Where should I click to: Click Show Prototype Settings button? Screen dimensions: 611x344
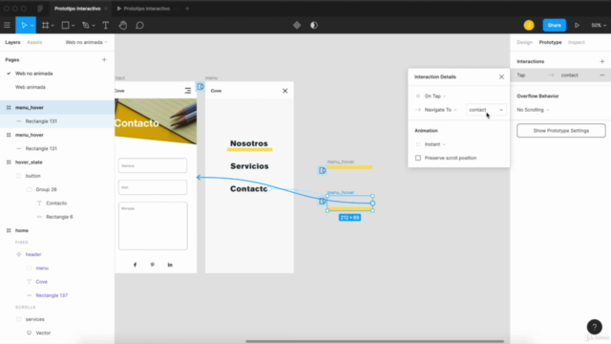pos(561,131)
